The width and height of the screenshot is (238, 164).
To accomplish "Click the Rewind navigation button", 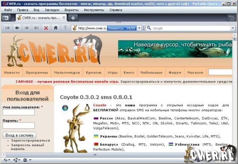I will click(8, 28).
